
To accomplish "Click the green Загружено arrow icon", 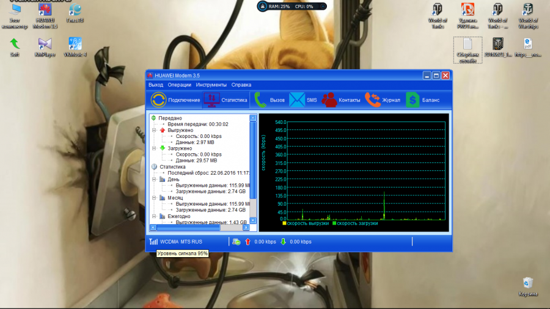I will pyautogui.click(x=163, y=148).
